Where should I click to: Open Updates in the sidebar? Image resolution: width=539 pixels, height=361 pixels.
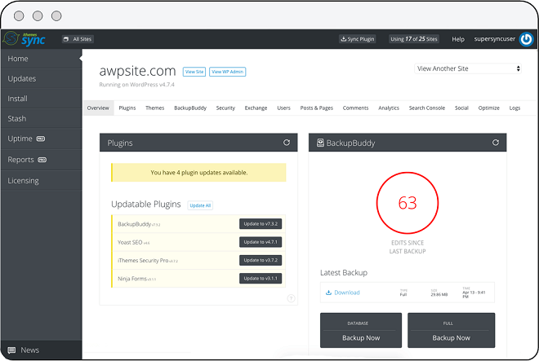point(42,78)
